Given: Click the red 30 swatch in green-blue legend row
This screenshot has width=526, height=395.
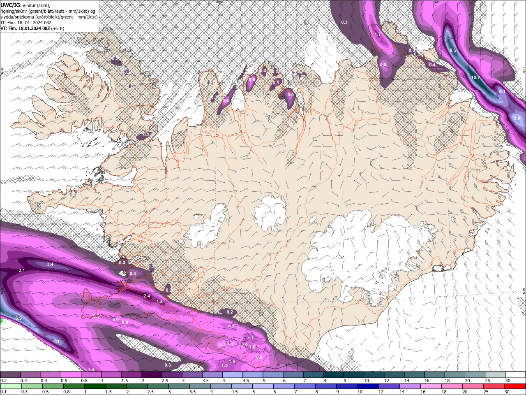Looking at the screenshot, I should coord(515,386).
